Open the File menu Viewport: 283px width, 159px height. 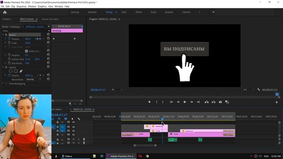[3, 6]
